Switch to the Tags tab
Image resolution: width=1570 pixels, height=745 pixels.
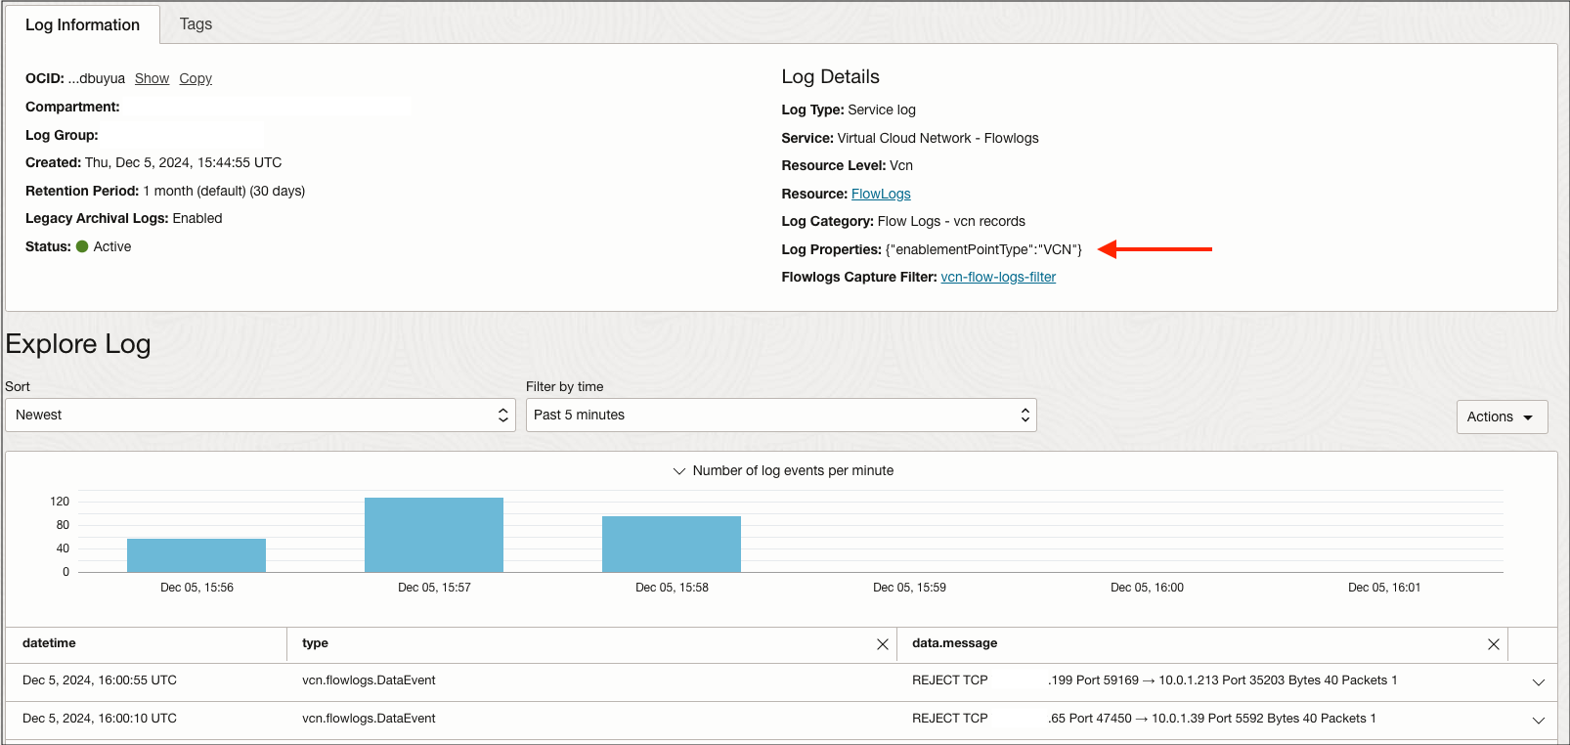[196, 24]
